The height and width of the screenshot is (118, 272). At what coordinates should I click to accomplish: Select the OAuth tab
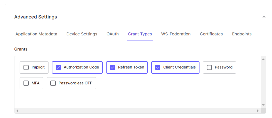[x=113, y=34]
